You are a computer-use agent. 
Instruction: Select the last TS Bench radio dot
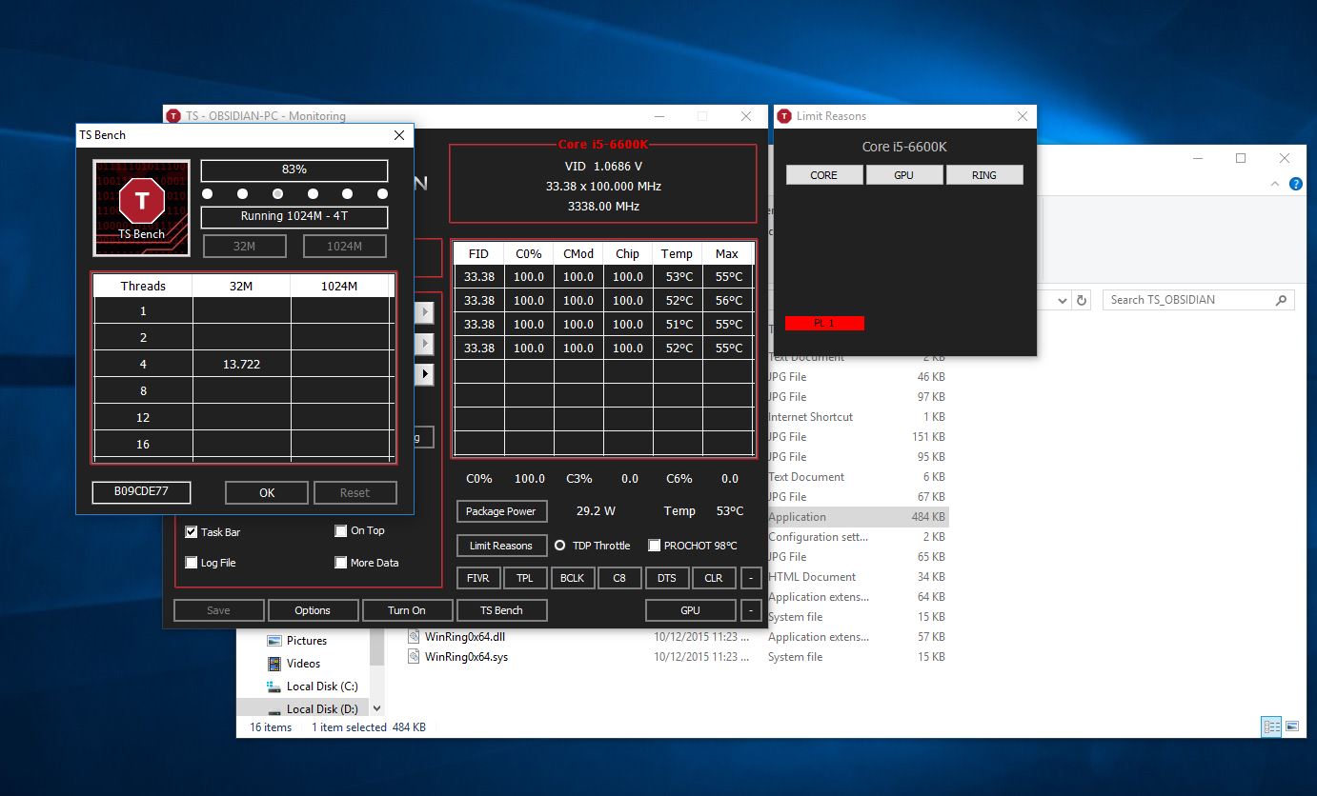(382, 194)
